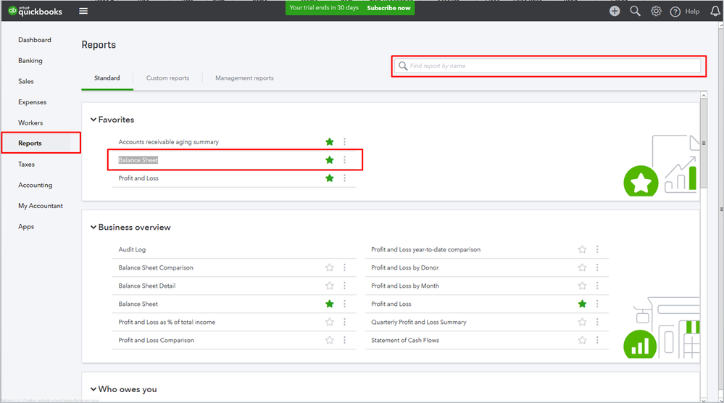Open Balance Sheet Comparison report
The height and width of the screenshot is (403, 724).
coord(156,267)
